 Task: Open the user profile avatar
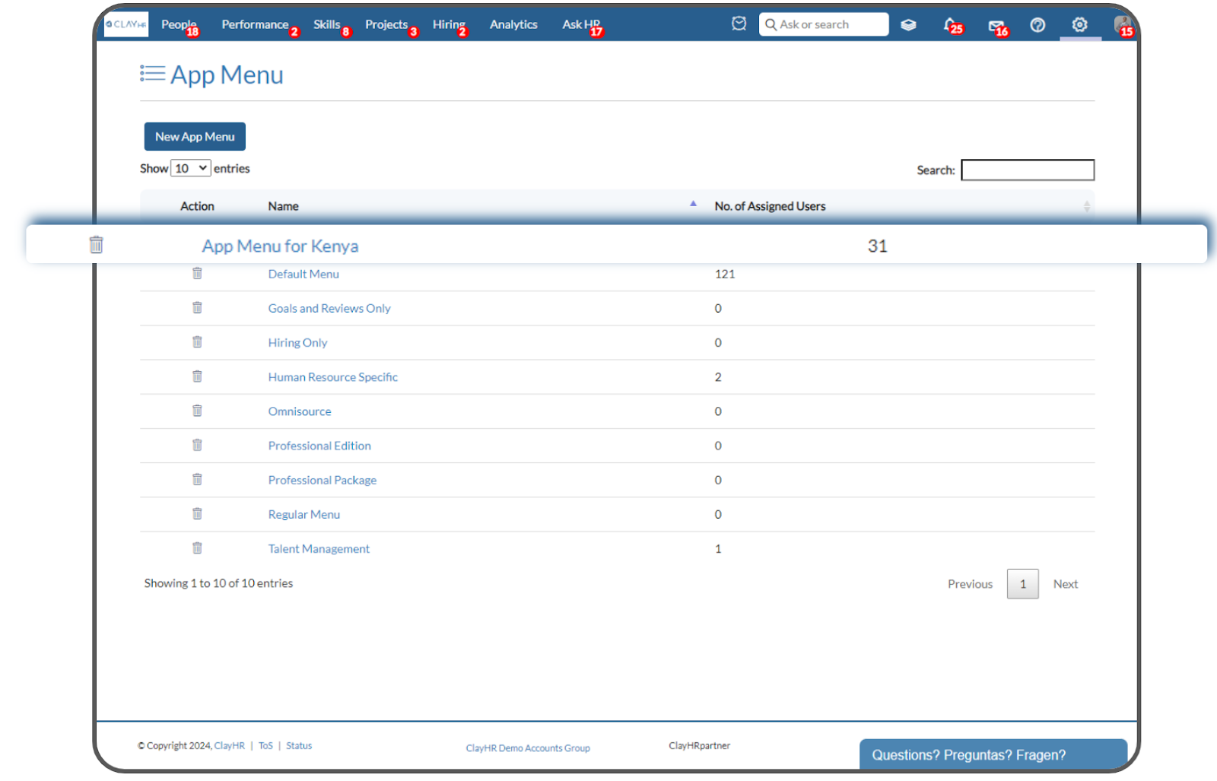pyautogui.click(x=1123, y=25)
